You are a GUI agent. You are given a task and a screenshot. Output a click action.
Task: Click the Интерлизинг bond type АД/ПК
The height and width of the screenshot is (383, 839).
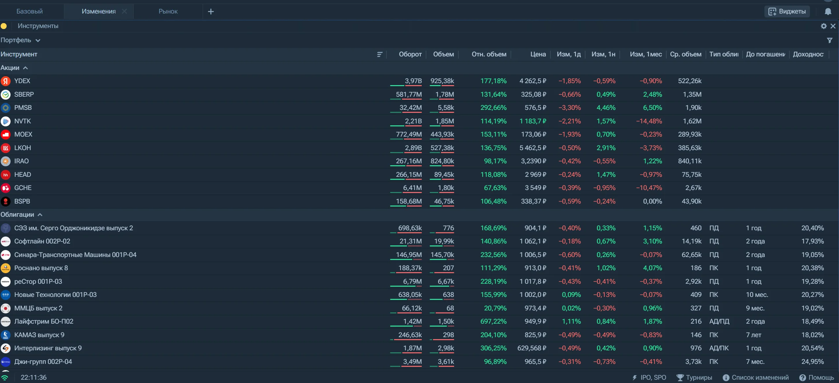(x=719, y=348)
